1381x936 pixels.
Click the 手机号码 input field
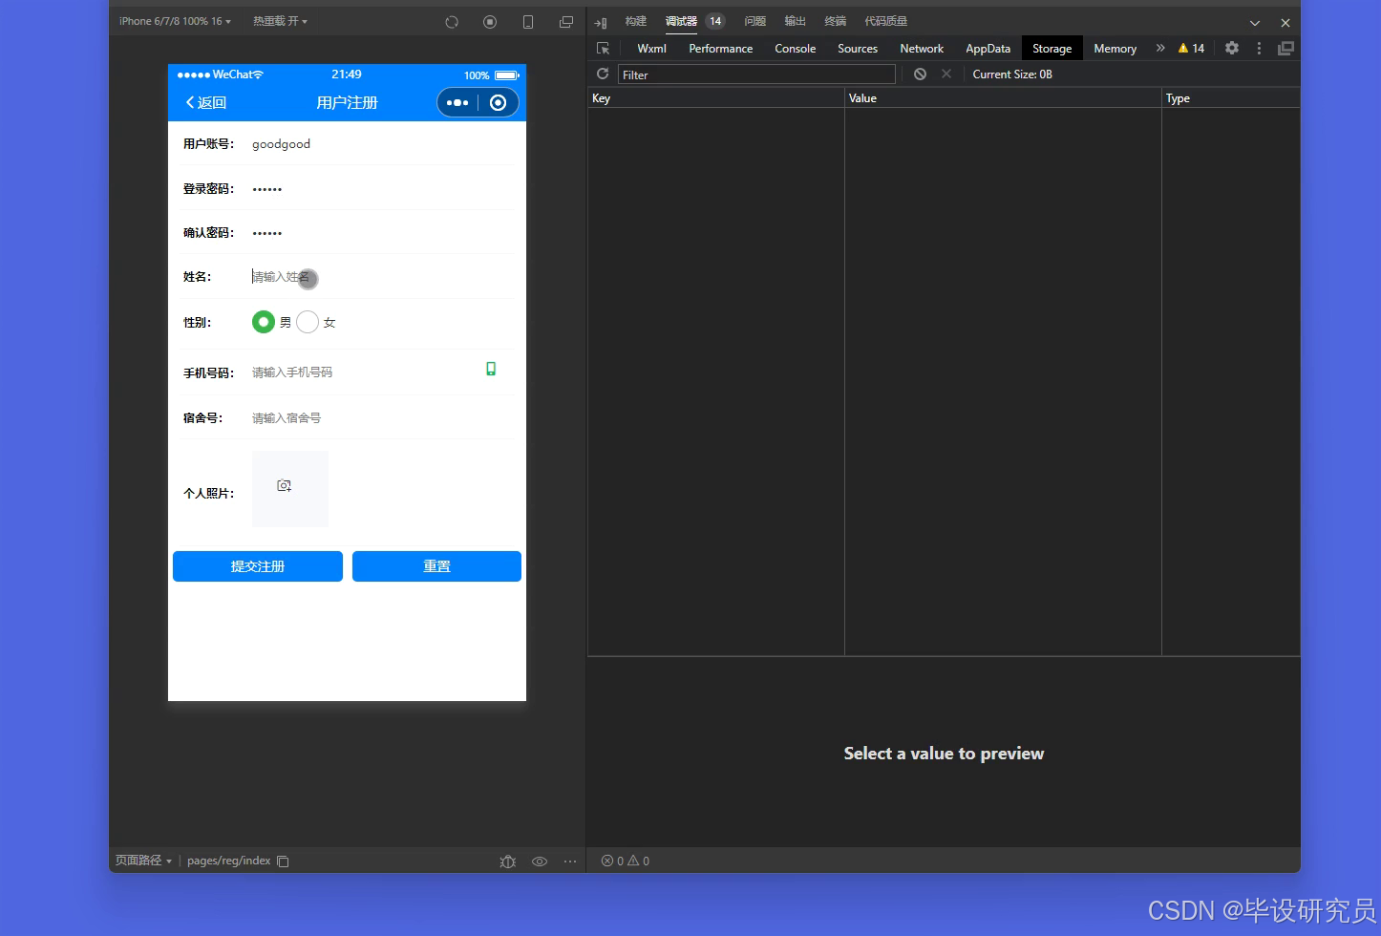pyautogui.click(x=366, y=372)
